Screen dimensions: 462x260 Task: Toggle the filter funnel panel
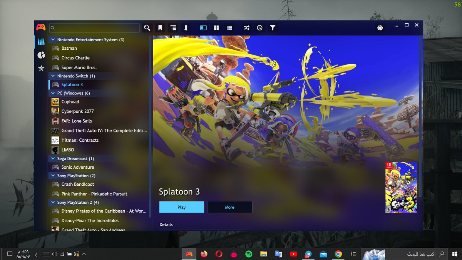tap(273, 28)
